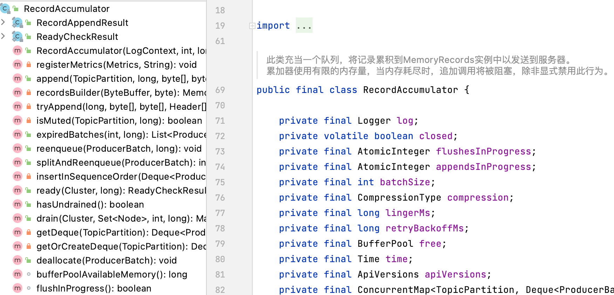This screenshot has width=614, height=295.
Task: Unfold the collapsed import block
Action: 252,26
